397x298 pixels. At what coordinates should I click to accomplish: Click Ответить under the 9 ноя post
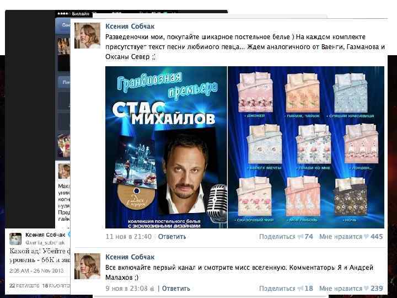[176, 289]
